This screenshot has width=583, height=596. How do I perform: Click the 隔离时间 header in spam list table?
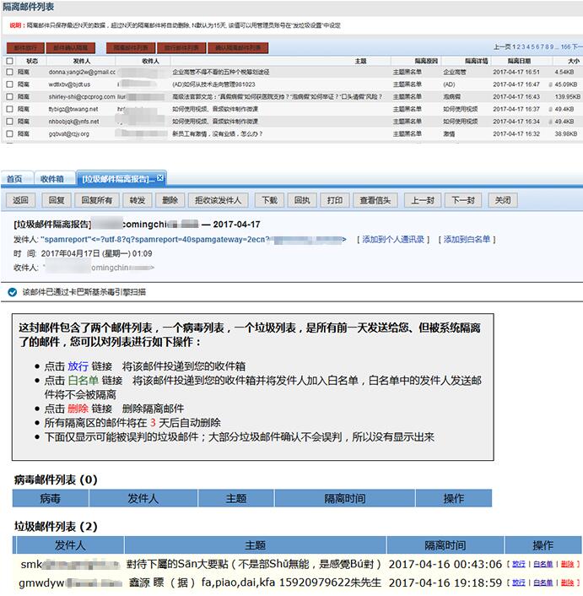(445, 545)
